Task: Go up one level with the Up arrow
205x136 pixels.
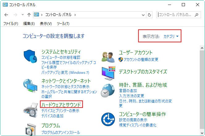Action: 29,15
